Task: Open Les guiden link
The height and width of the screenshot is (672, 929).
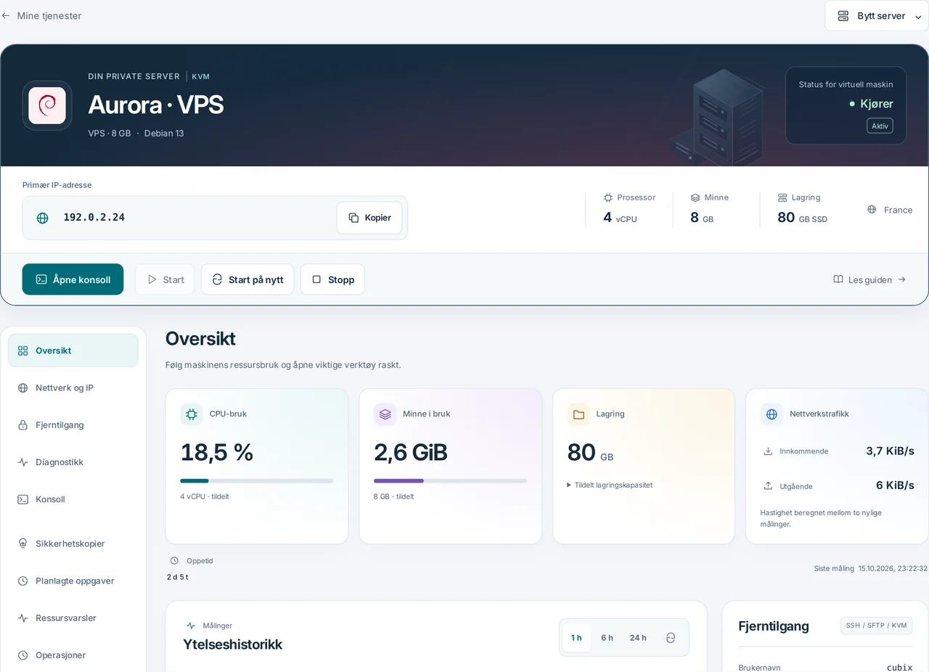Action: [869, 279]
